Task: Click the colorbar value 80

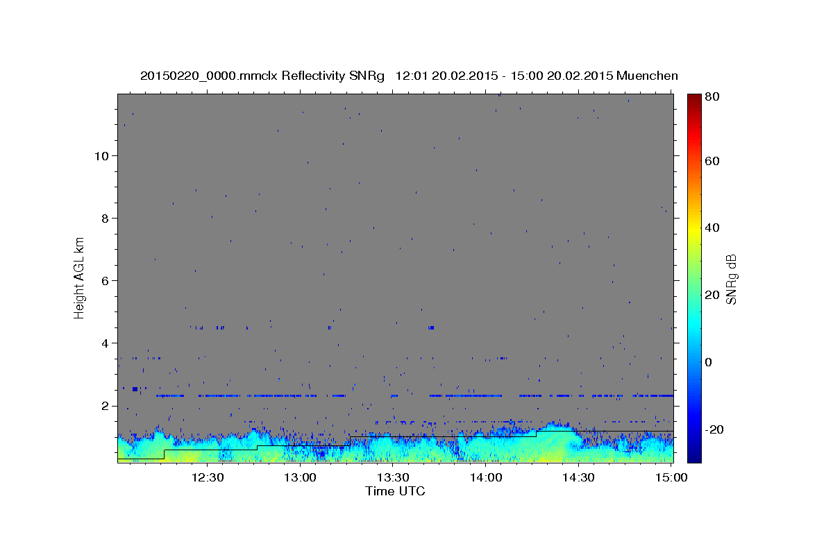Action: 712,96
